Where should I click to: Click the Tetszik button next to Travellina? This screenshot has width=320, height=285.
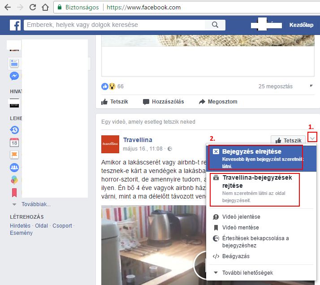click(288, 140)
